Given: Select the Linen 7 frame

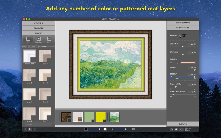Looking at the screenshot, I should (x=45, y=113).
